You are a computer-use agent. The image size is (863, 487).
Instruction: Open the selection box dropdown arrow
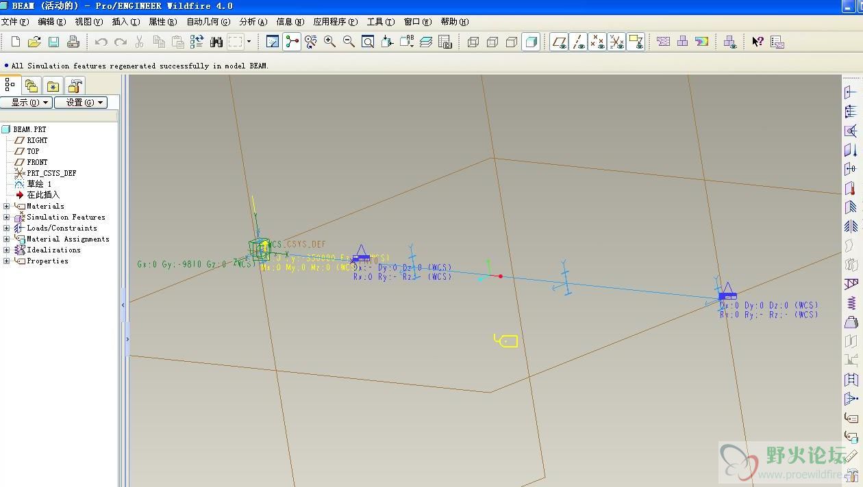[x=249, y=42]
